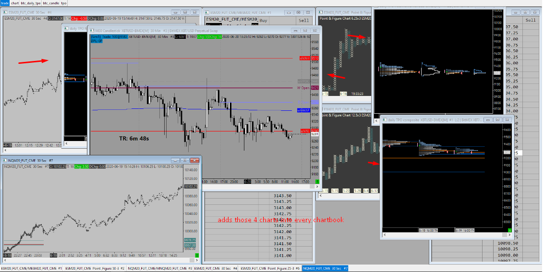Click the 10098.00 price in right DOM
The height and width of the screenshot is (272, 544).
[x=508, y=255]
